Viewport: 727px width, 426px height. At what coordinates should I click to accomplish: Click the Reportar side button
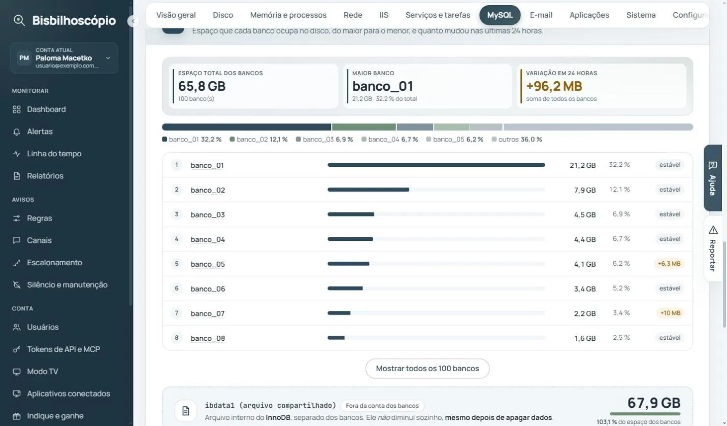pos(713,248)
